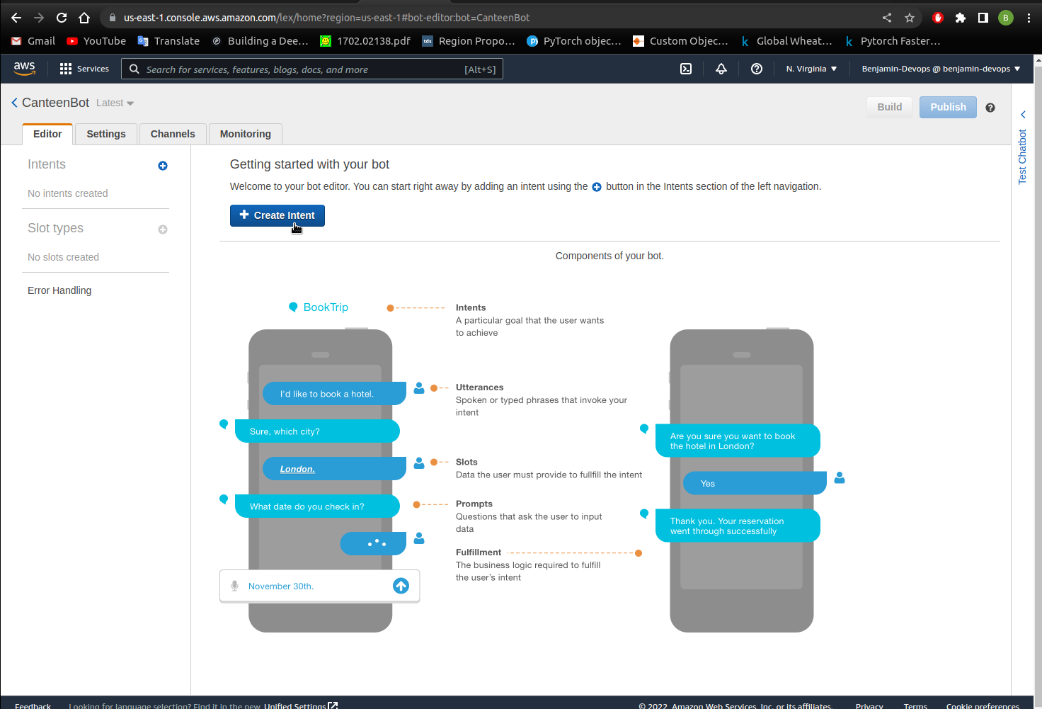1042x709 pixels.
Task: Go forward in browser history
Action: pos(39,18)
